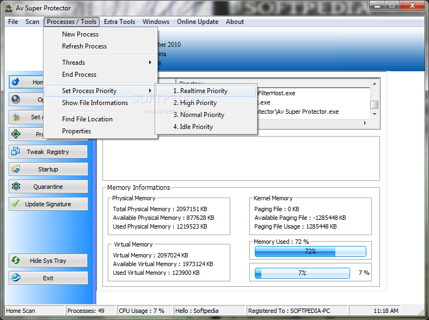Click the Update Signature checkmark icon

click(16, 204)
